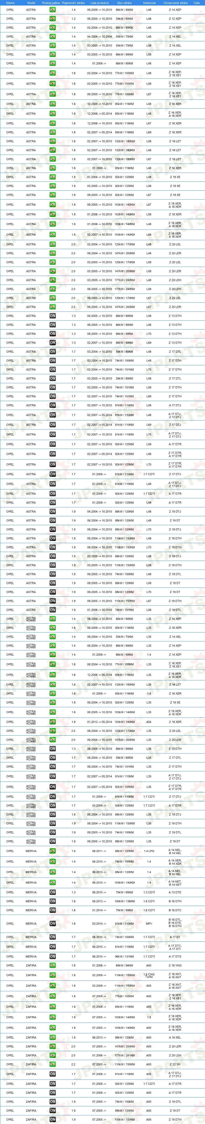
Task: Select the A 18 XEL engine code cell
Action: [x=175, y=1037]
